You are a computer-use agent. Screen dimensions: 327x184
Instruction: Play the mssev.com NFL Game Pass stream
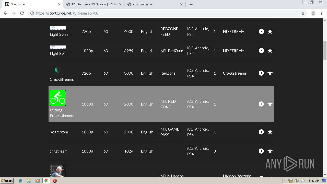click(x=261, y=132)
